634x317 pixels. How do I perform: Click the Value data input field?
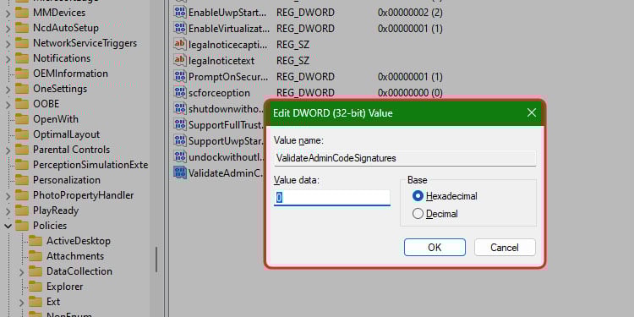click(332, 198)
